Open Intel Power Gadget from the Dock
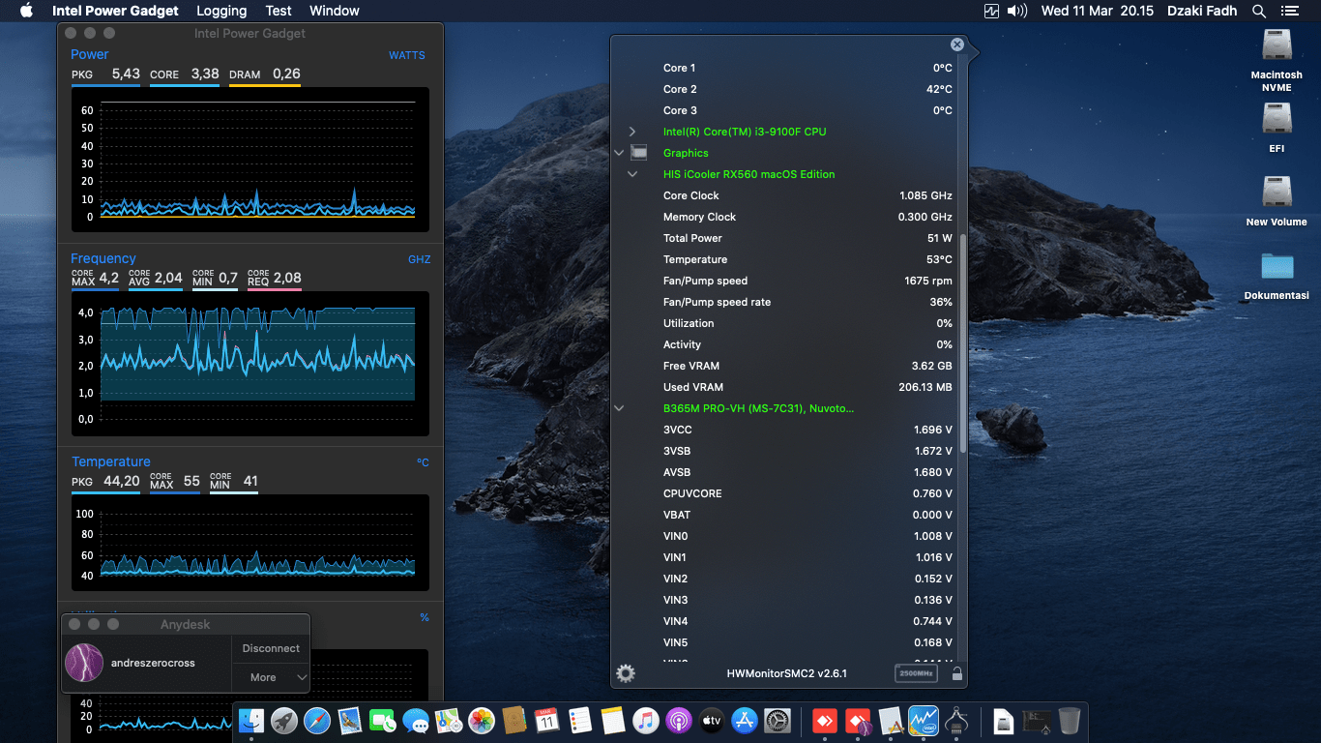 pos(922,721)
